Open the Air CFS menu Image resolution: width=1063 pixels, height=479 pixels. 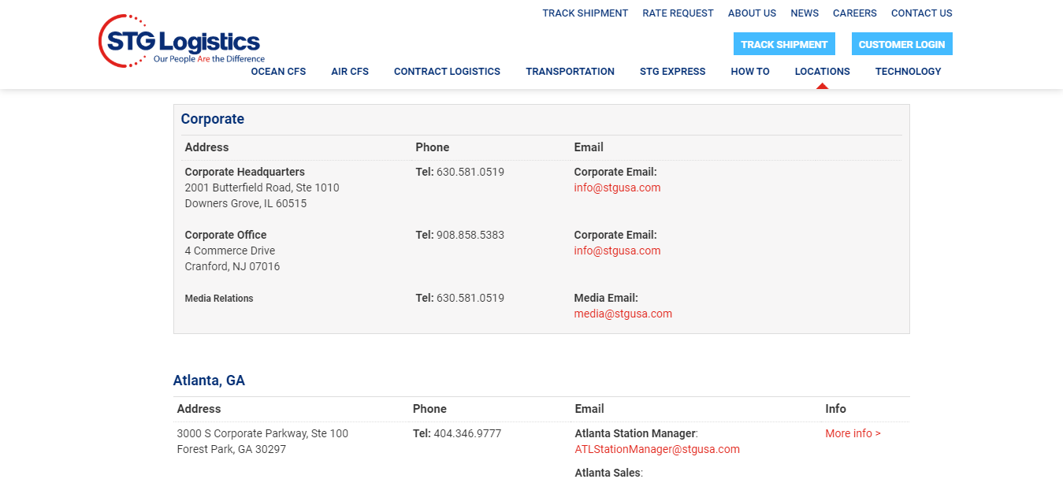350,72
